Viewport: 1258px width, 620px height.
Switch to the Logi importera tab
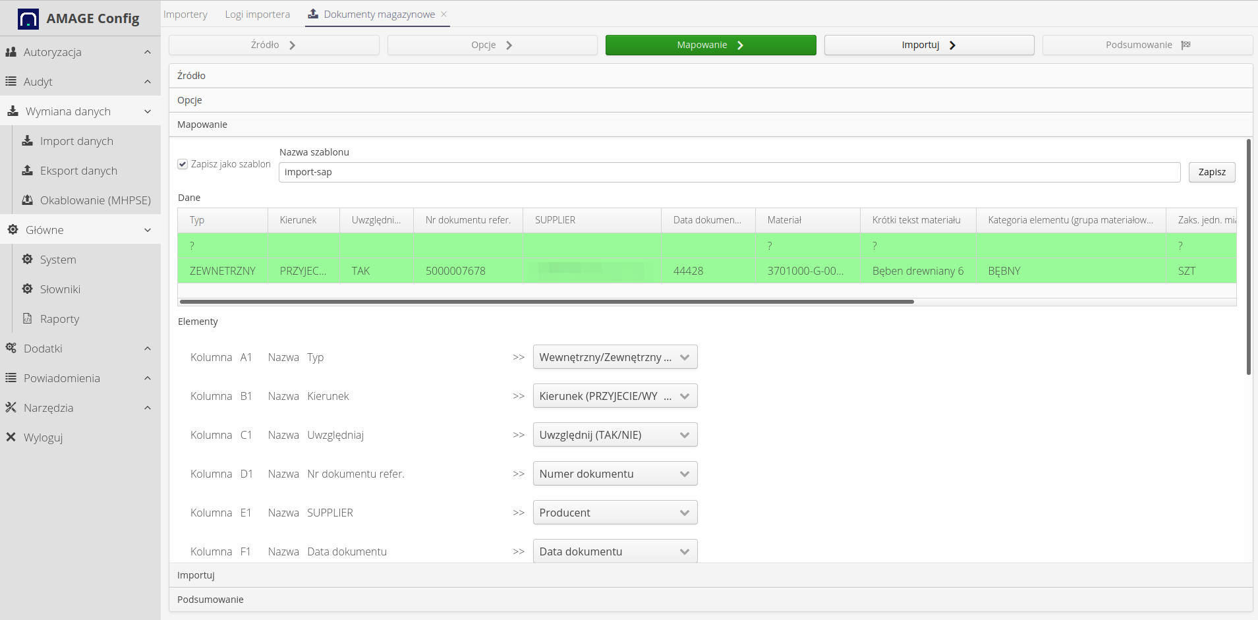(258, 13)
